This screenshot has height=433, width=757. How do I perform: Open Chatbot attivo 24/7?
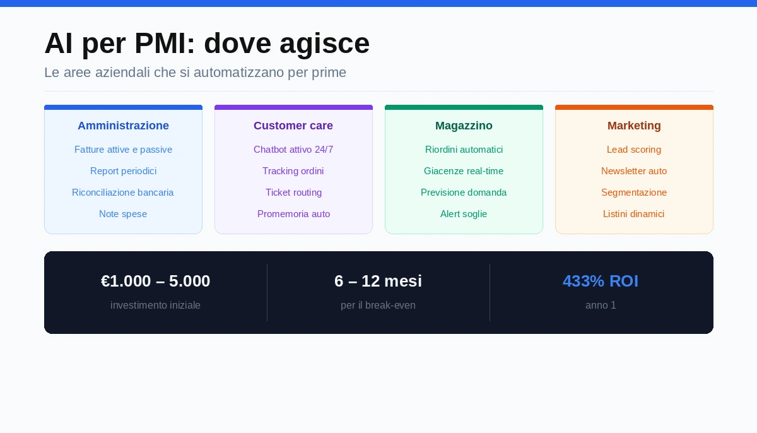pyautogui.click(x=293, y=150)
